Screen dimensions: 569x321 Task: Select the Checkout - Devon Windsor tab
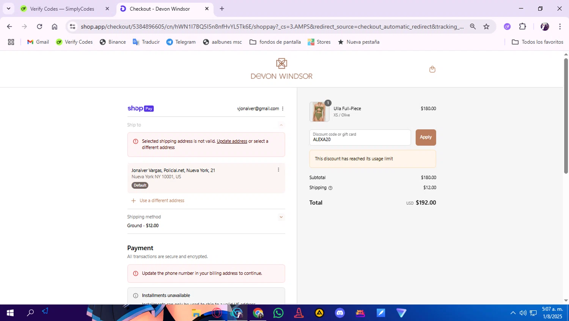coord(160,9)
